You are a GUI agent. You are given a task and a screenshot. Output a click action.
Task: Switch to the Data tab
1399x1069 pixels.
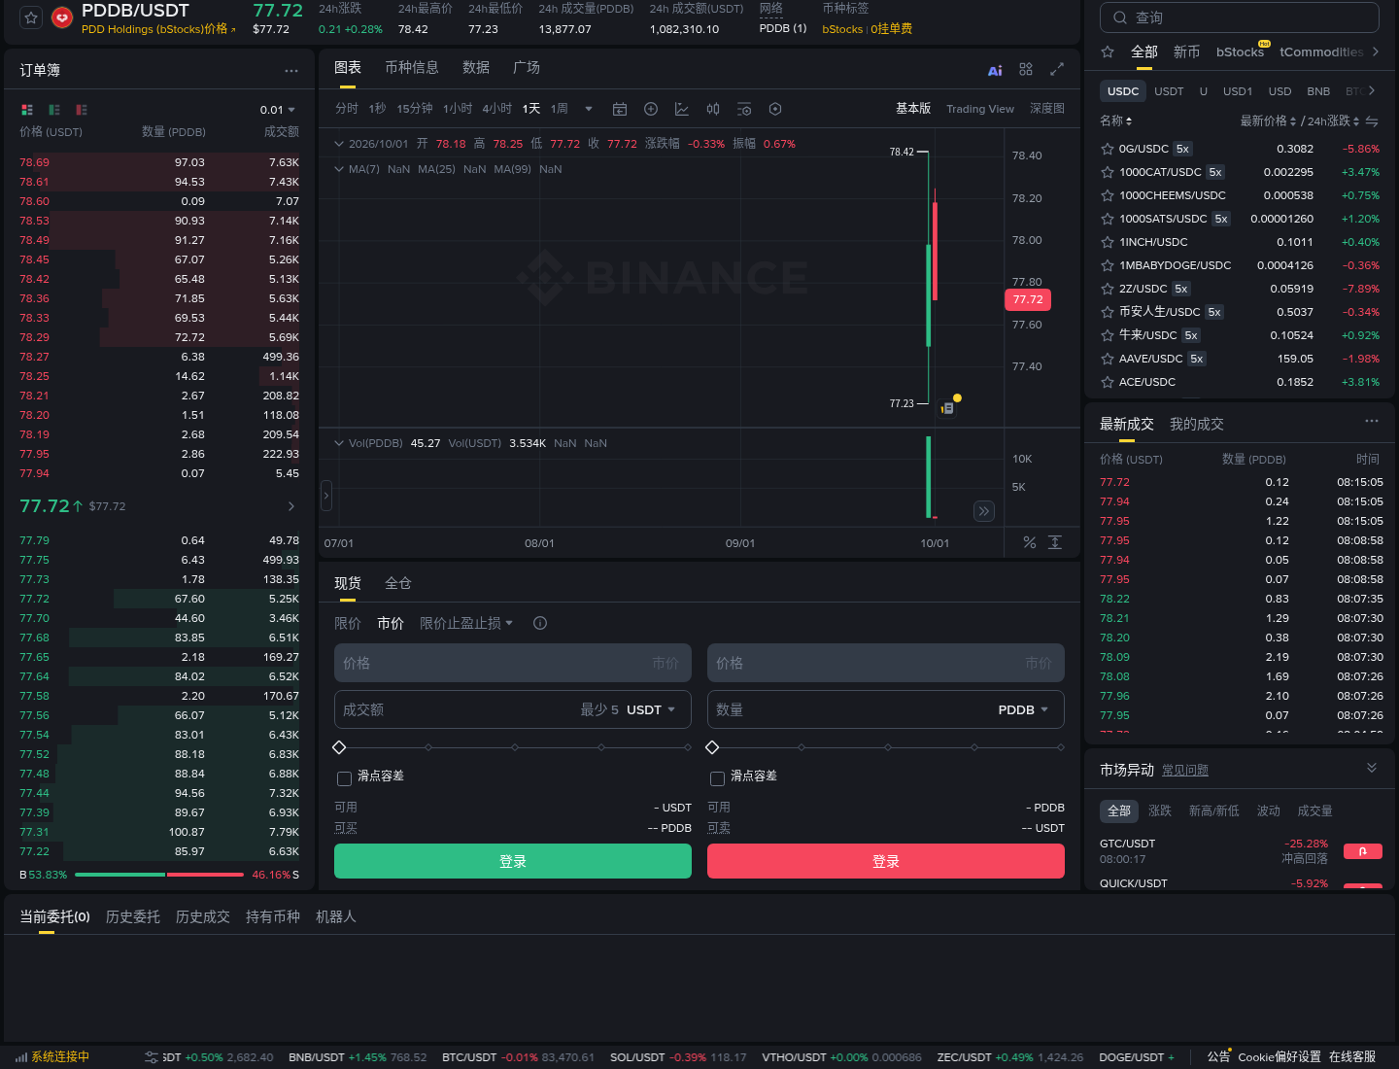click(476, 67)
